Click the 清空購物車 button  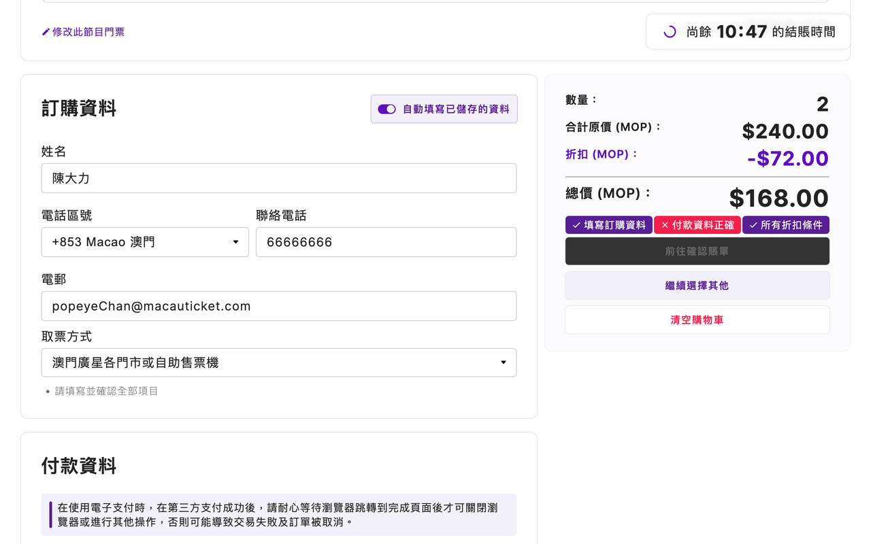[697, 320]
